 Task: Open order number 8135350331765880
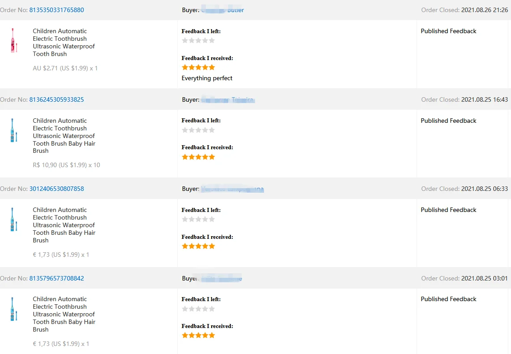pyautogui.click(x=57, y=10)
